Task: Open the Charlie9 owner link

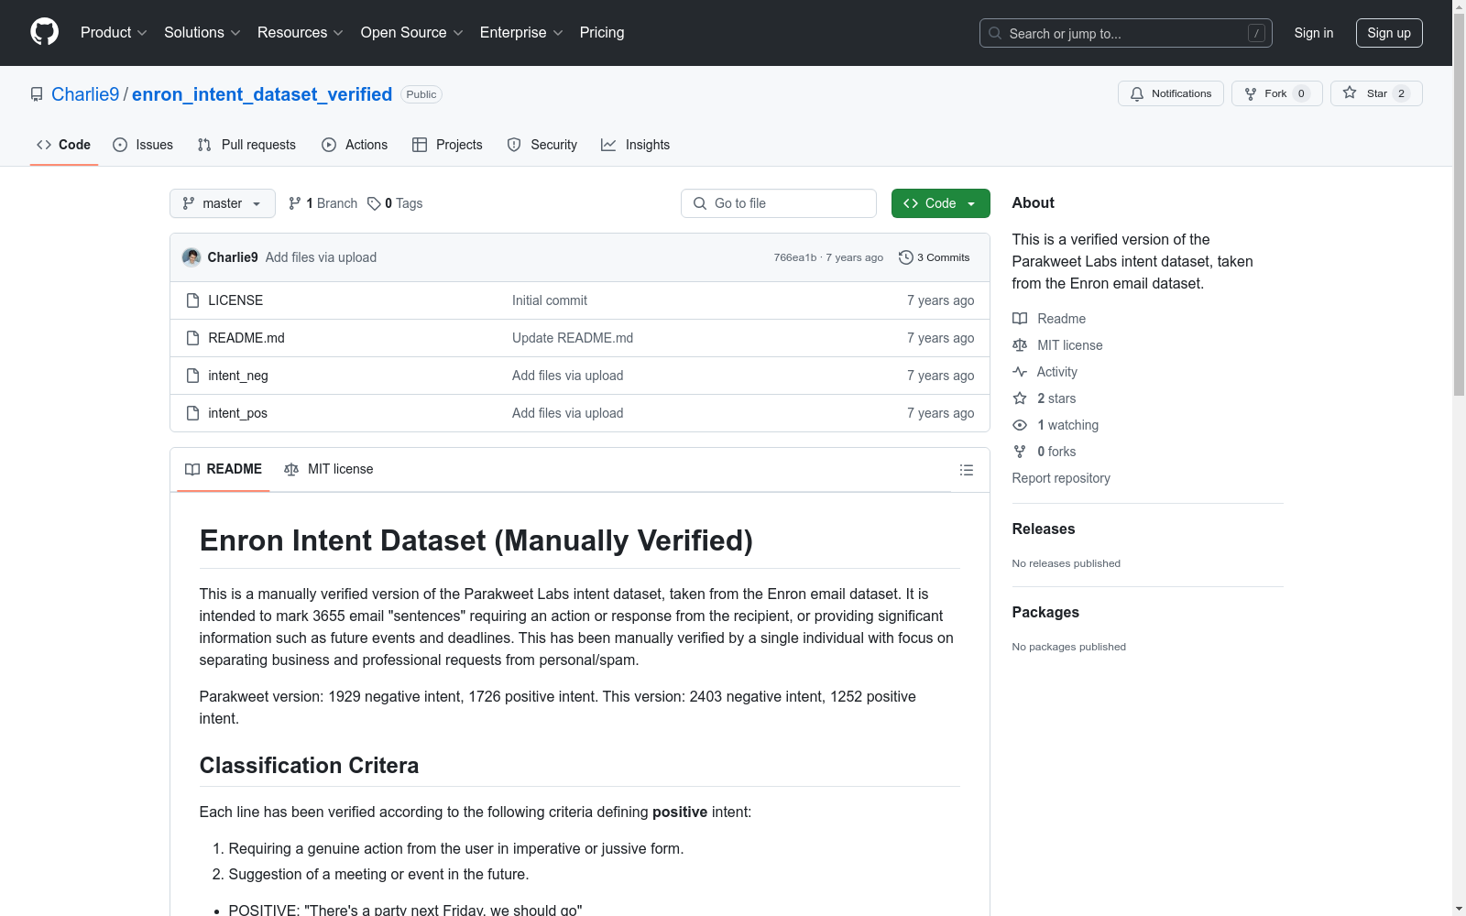Action: 85,94
